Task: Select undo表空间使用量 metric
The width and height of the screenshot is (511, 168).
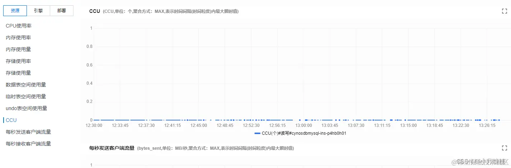Action: click(27, 108)
